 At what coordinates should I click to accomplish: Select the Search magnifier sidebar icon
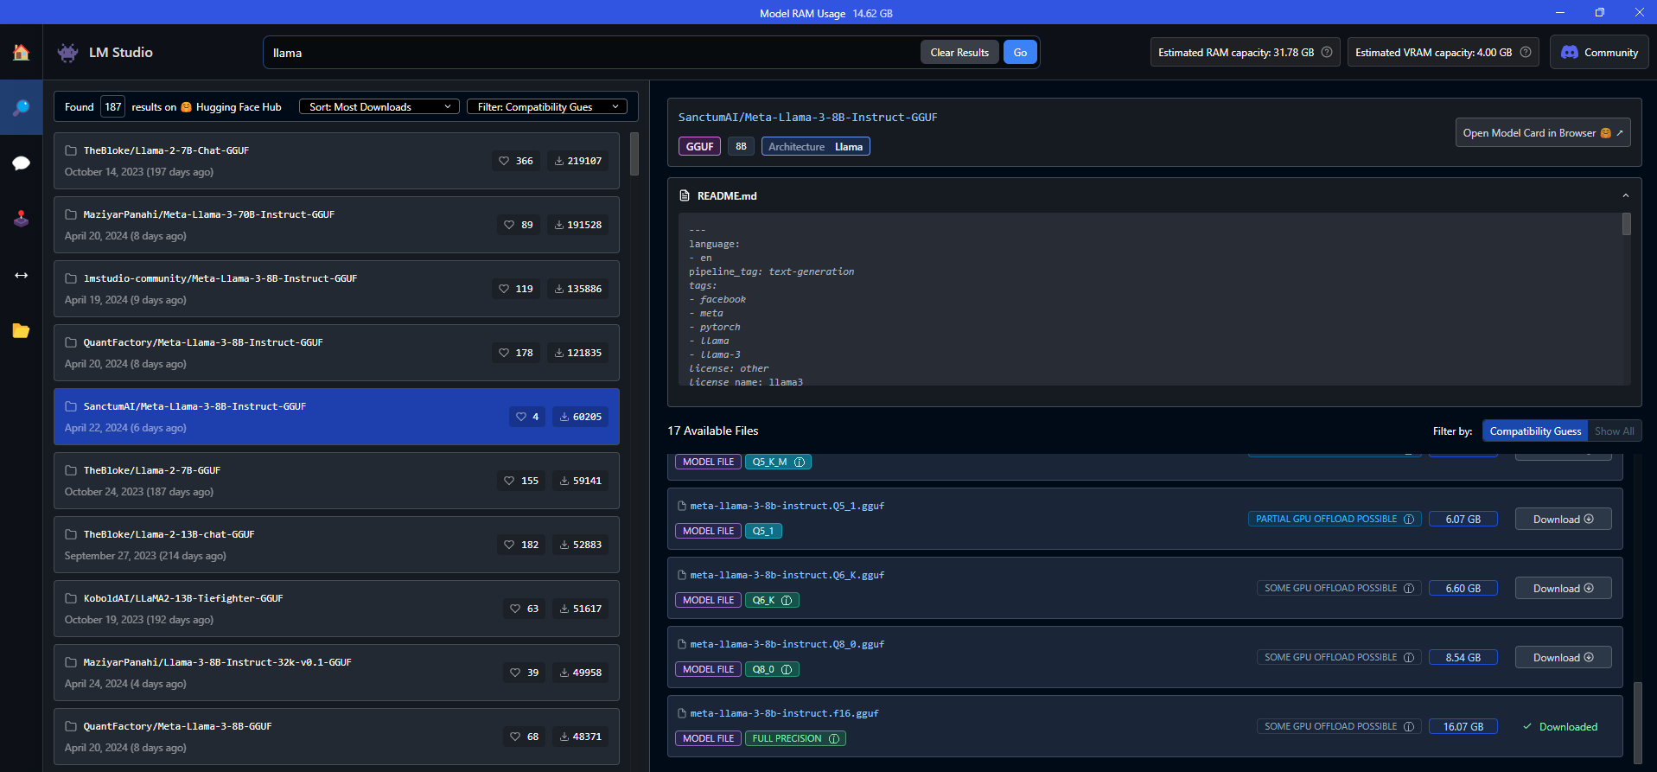[x=21, y=107]
